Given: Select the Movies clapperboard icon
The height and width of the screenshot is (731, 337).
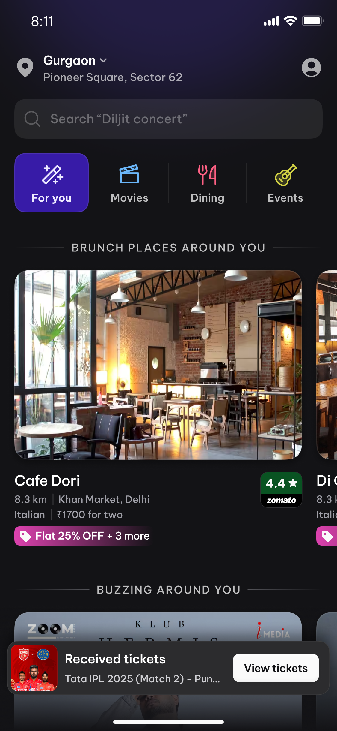Looking at the screenshot, I should [x=129, y=174].
